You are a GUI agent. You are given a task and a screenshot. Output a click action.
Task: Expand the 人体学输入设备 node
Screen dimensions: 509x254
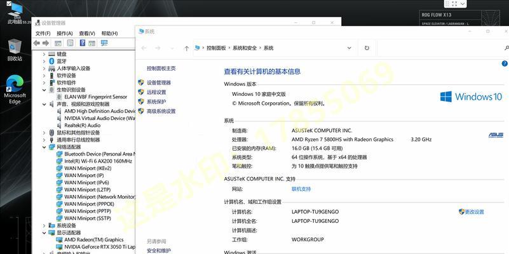(x=44, y=68)
